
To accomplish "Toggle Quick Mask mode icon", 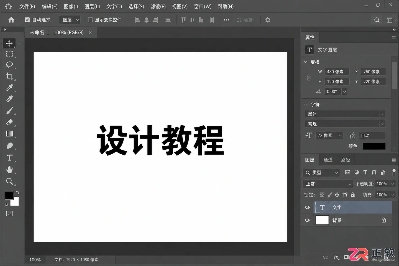I will [9, 214].
